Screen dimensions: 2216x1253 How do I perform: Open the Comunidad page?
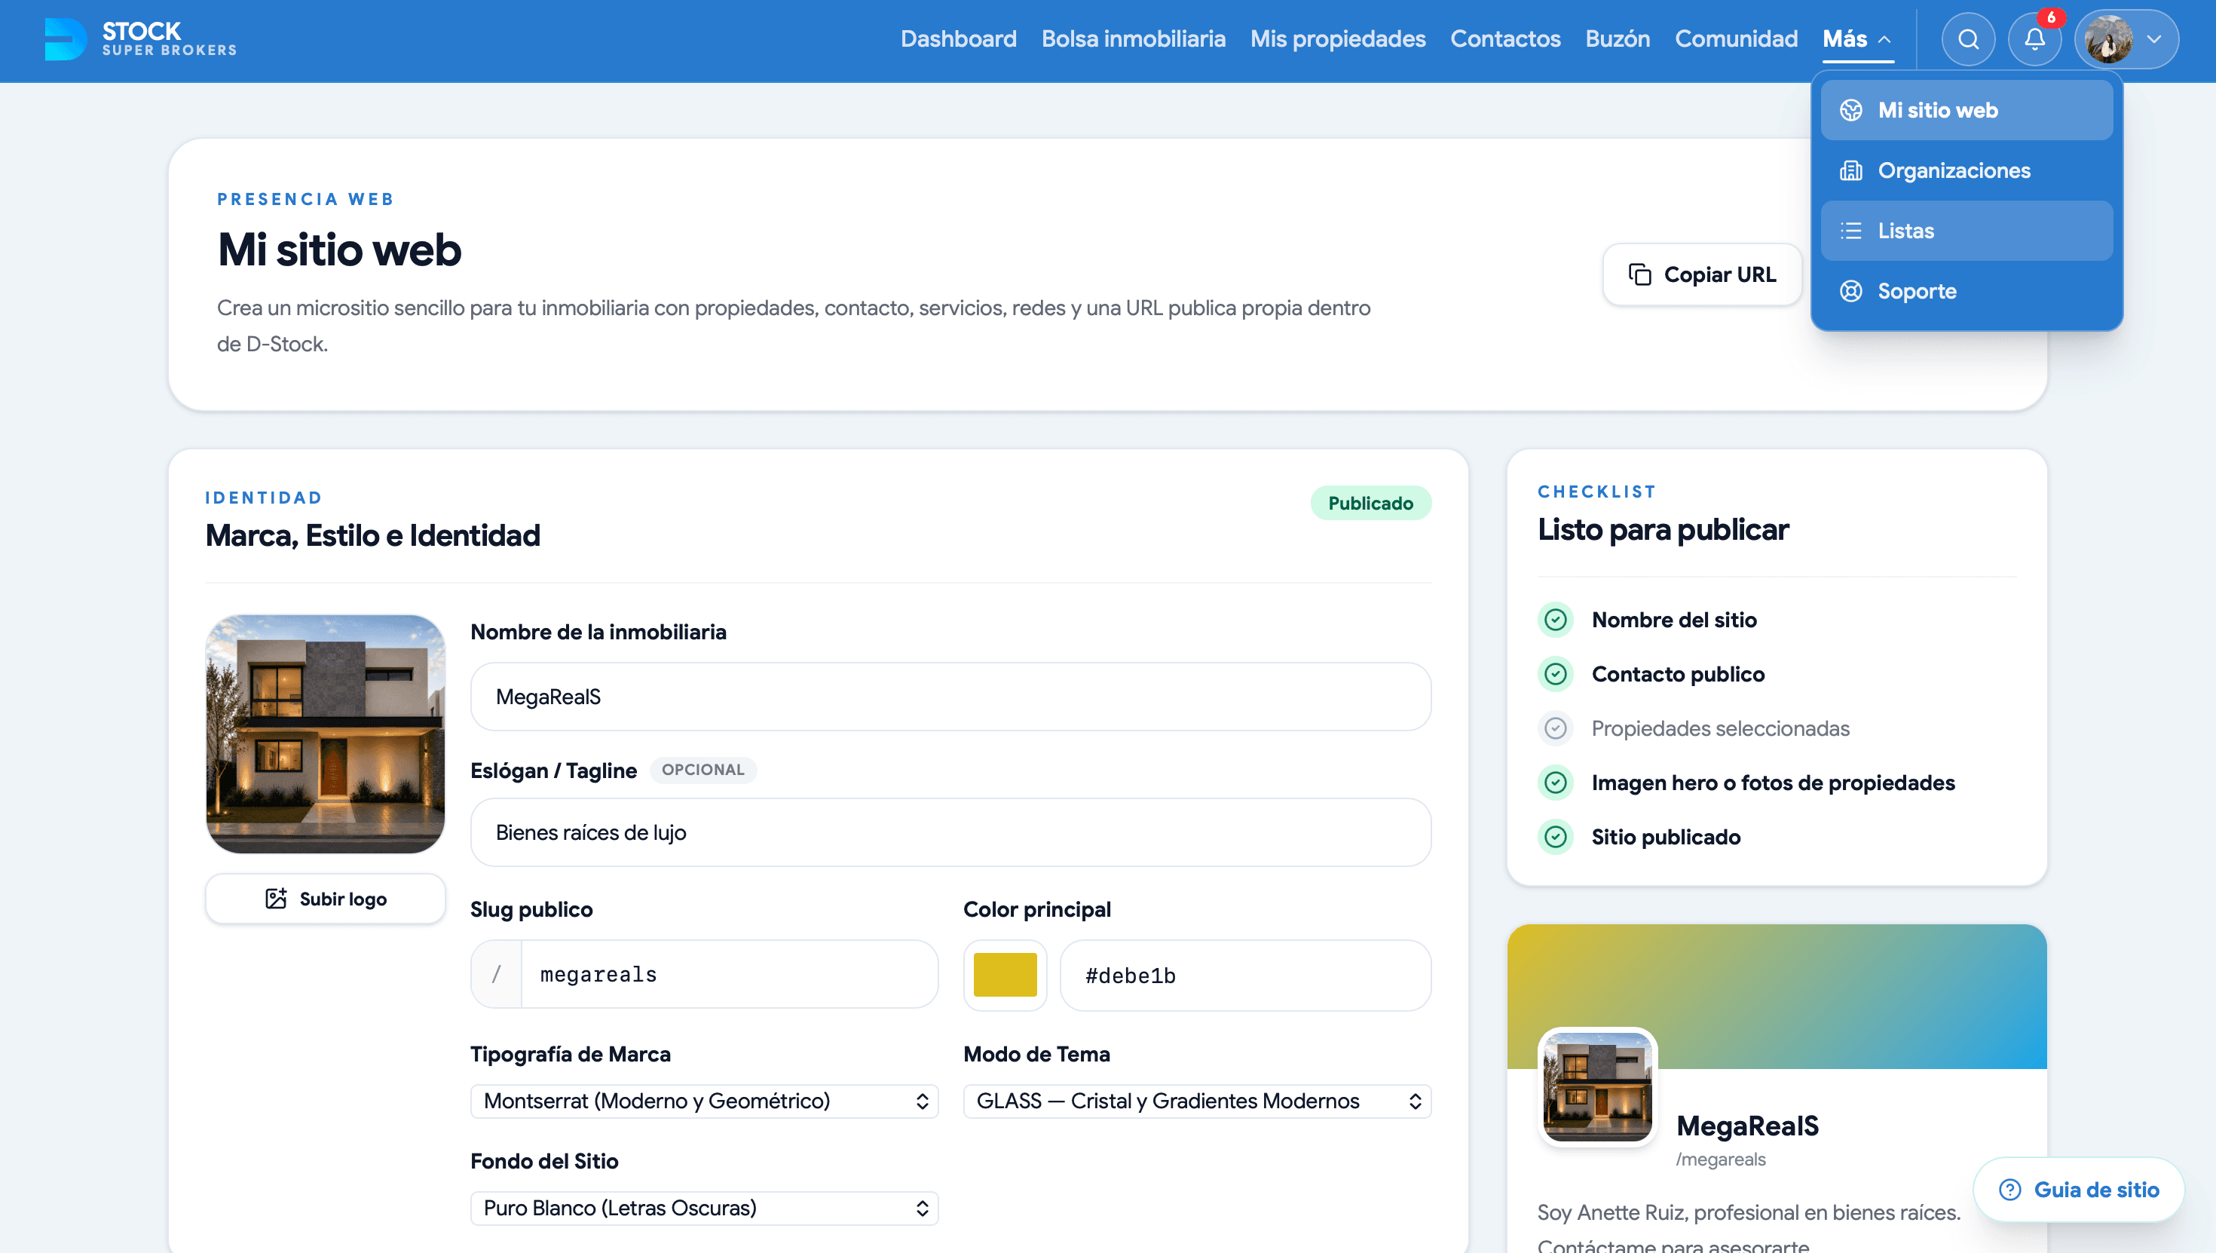pyautogui.click(x=1736, y=38)
